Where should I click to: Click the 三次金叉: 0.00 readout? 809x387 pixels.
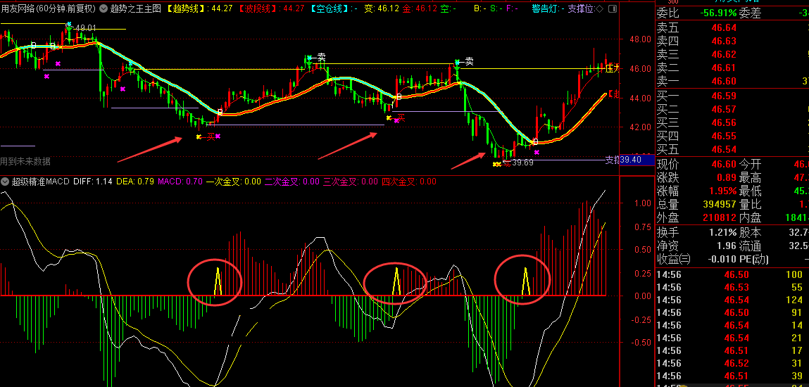tap(351, 182)
